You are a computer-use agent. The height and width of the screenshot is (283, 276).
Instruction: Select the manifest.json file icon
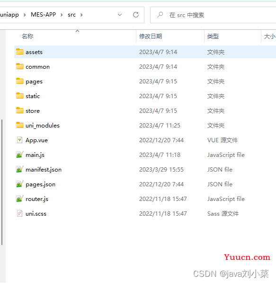[x=19, y=169]
